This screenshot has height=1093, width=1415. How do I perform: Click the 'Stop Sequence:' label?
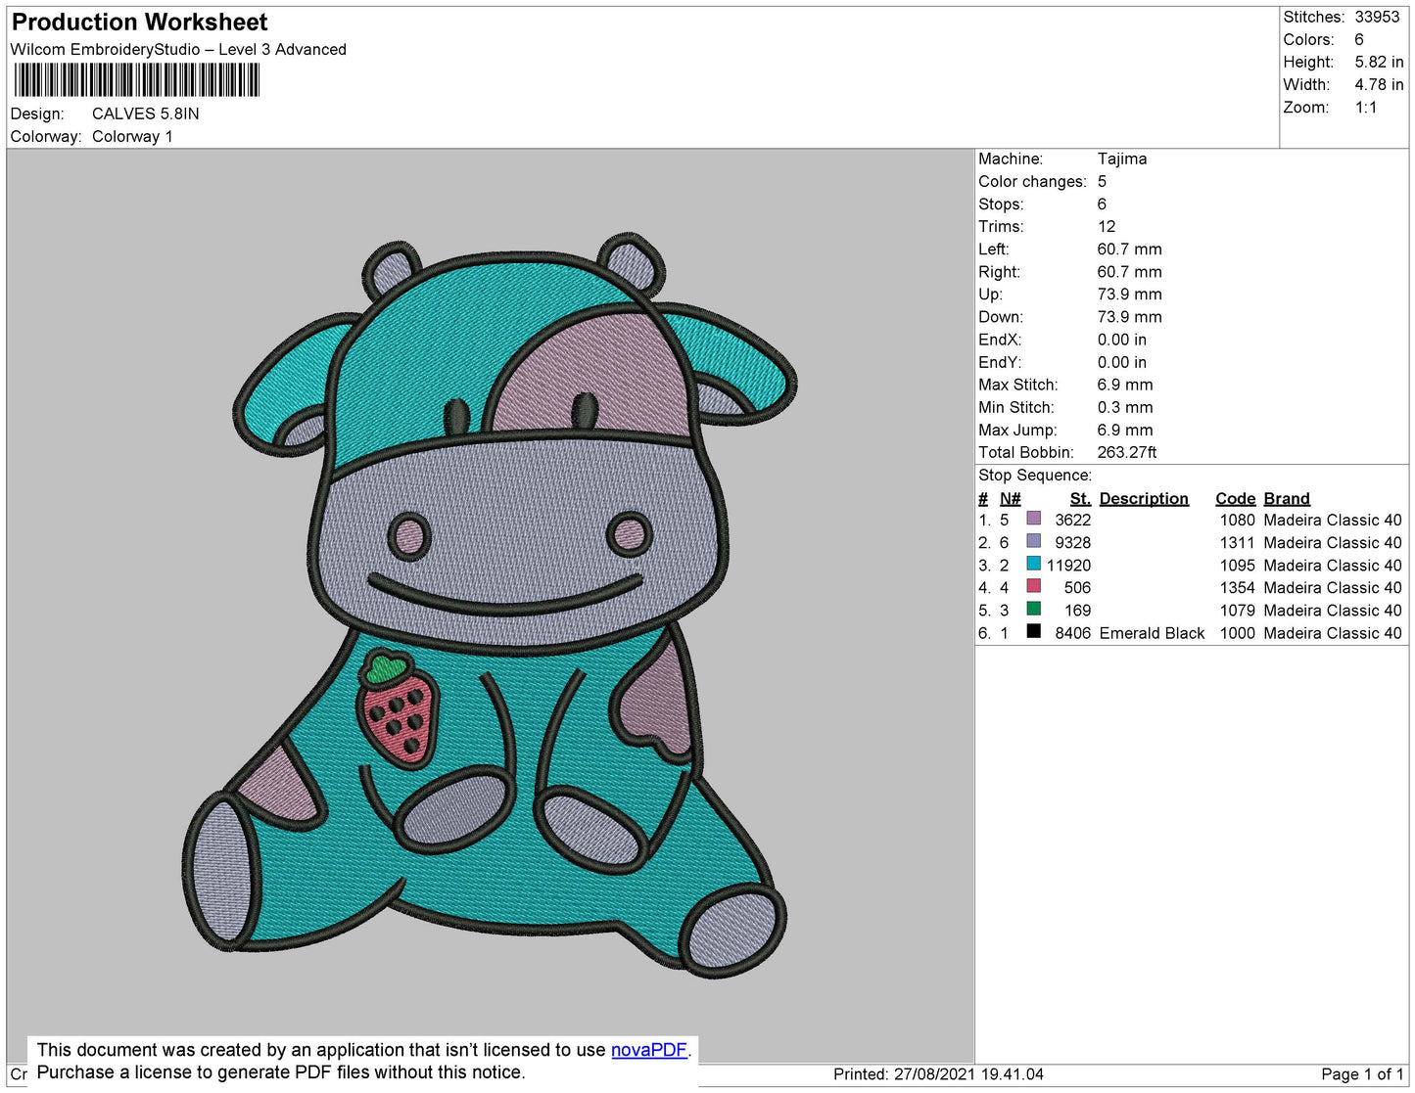pos(1035,476)
